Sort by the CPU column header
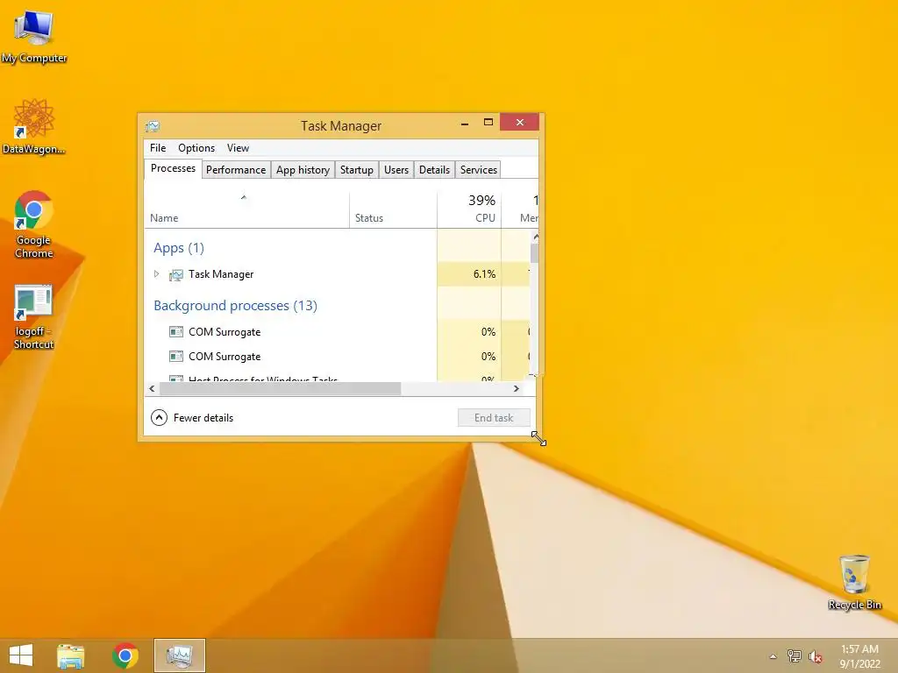Image resolution: width=898 pixels, height=673 pixels. (469, 210)
